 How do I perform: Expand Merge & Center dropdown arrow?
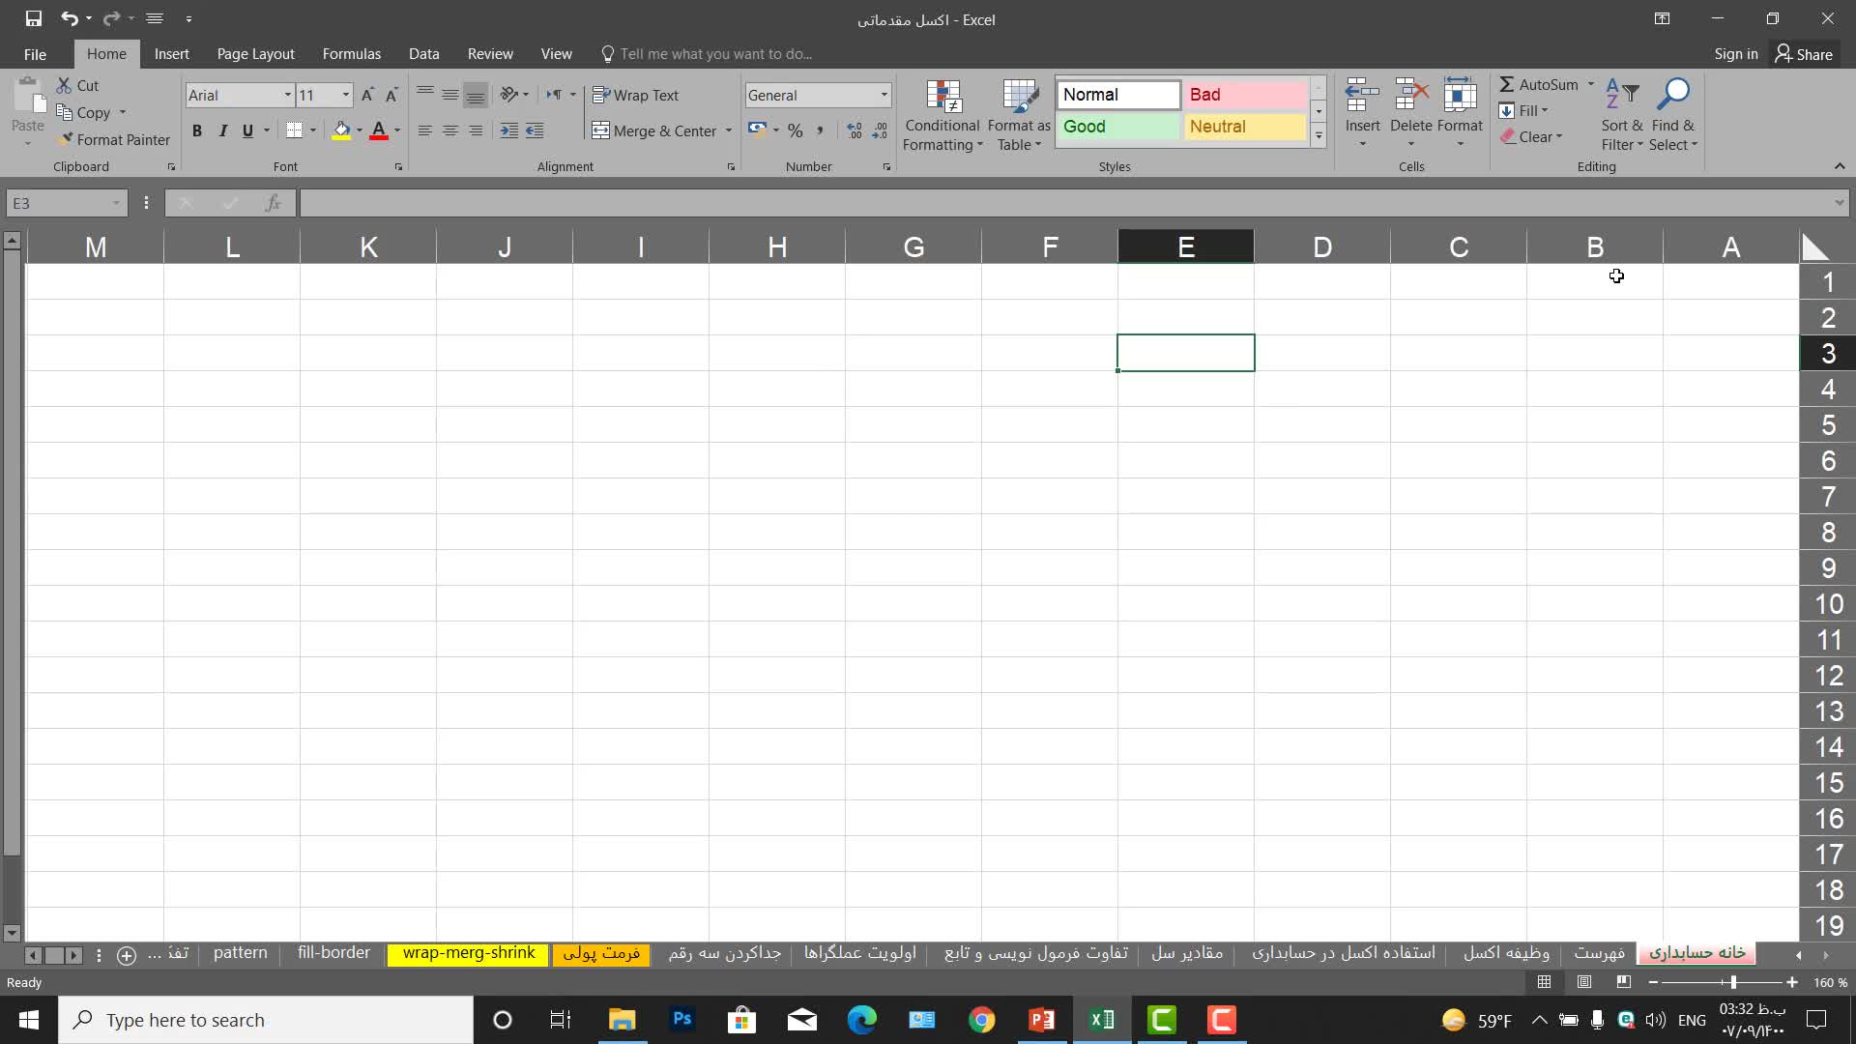[729, 130]
